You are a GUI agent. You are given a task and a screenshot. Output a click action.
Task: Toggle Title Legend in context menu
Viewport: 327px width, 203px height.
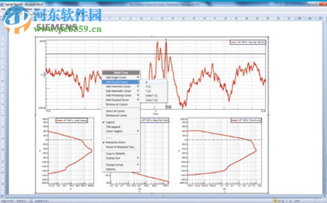point(121,127)
